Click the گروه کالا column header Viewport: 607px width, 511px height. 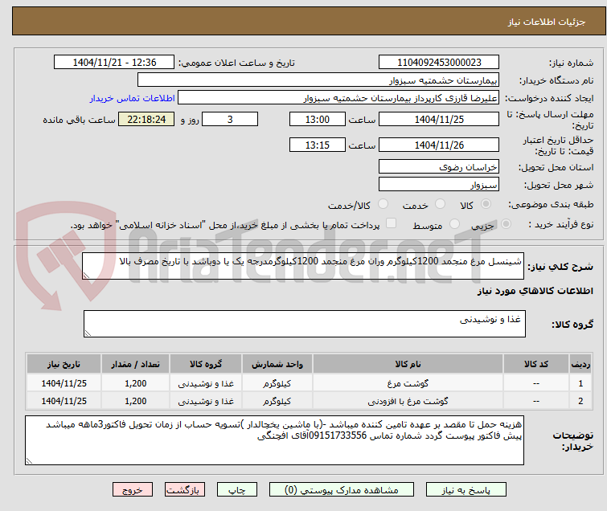click(206, 364)
